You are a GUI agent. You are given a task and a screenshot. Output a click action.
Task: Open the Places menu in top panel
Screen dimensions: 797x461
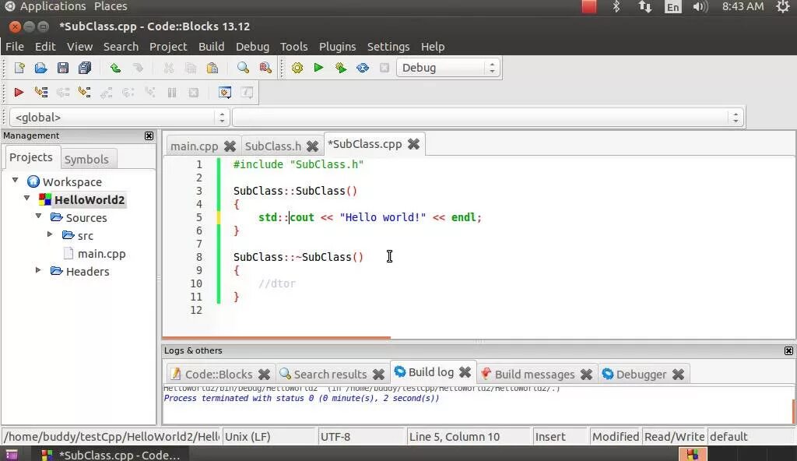coord(111,6)
